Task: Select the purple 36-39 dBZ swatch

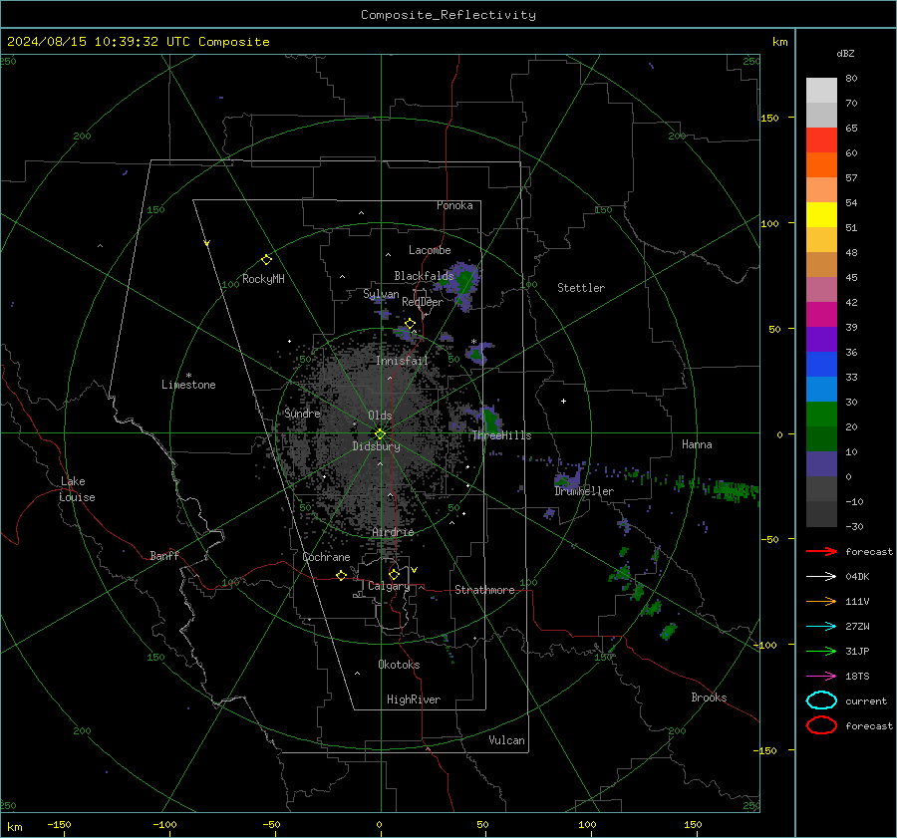Action: pos(821,339)
